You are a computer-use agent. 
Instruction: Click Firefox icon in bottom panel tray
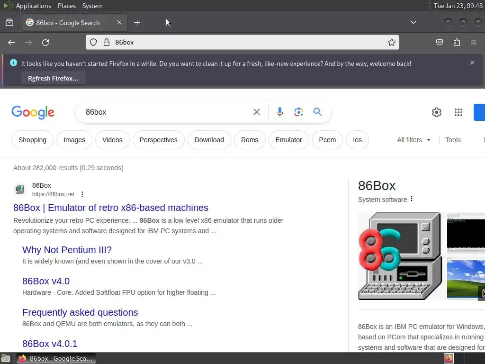(449, 358)
